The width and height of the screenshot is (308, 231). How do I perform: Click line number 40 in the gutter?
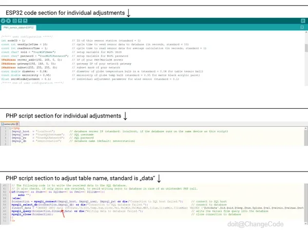(x=5, y=185)
